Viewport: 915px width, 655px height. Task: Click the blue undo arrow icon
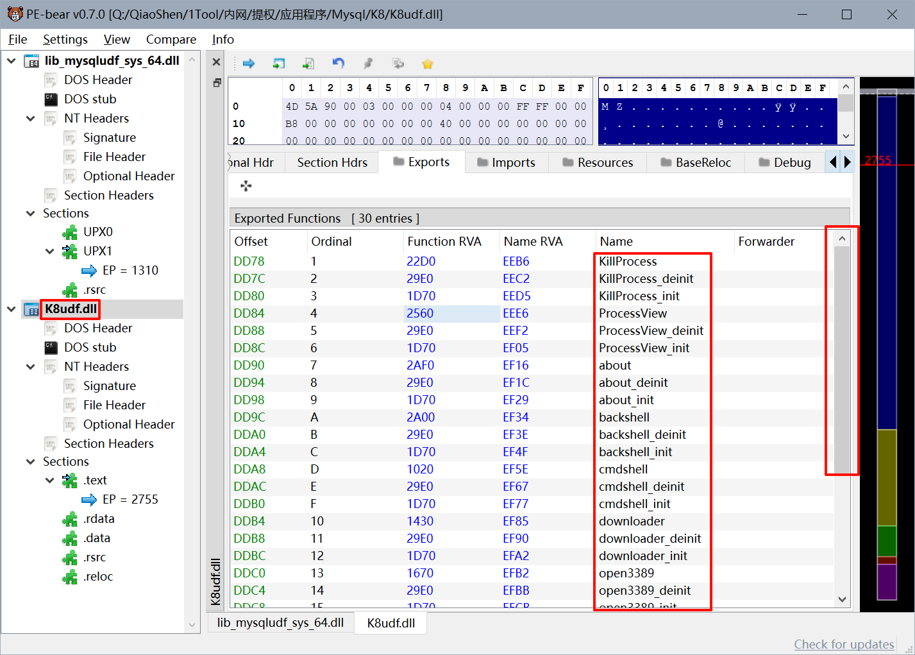pyautogui.click(x=338, y=63)
